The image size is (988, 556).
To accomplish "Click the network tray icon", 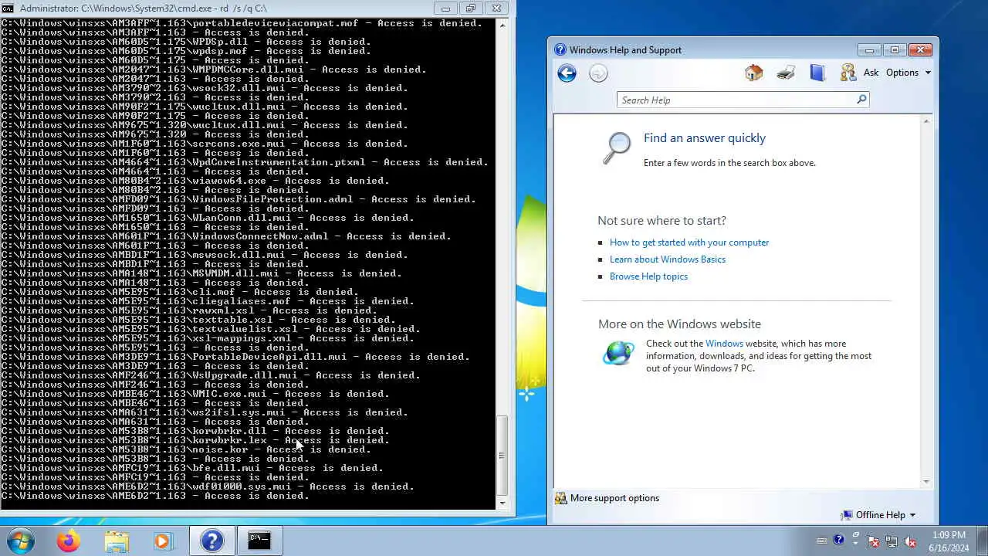I will click(x=892, y=541).
